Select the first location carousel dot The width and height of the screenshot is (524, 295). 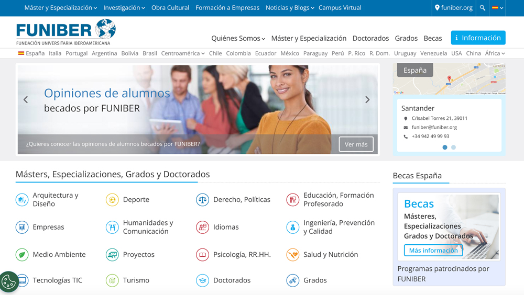coord(445,147)
